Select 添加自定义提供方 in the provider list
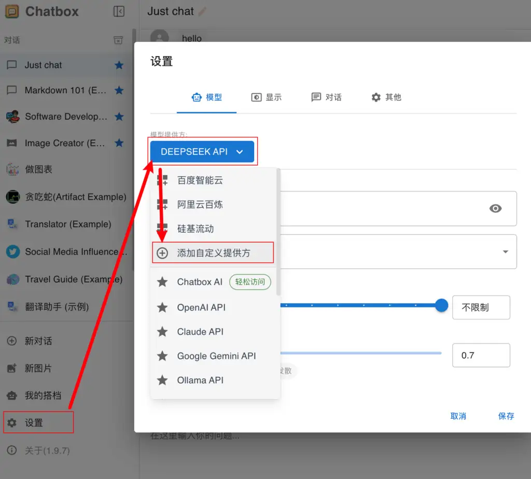 point(213,252)
